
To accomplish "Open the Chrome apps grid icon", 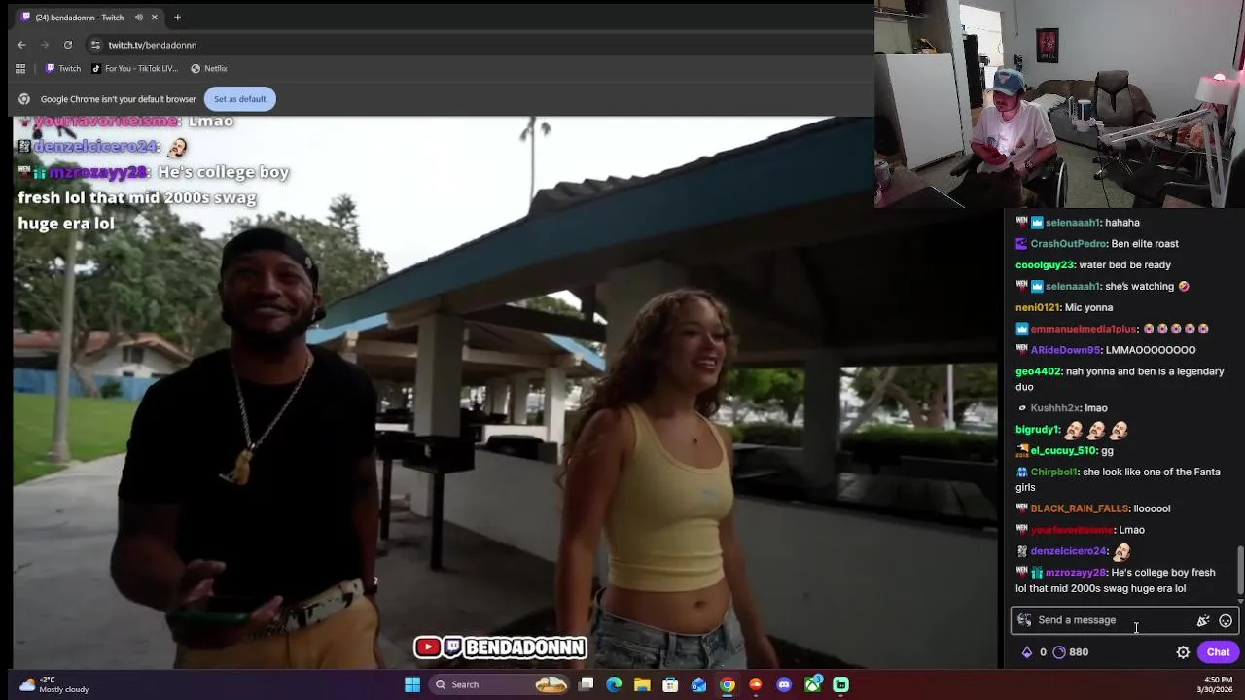I will point(20,69).
